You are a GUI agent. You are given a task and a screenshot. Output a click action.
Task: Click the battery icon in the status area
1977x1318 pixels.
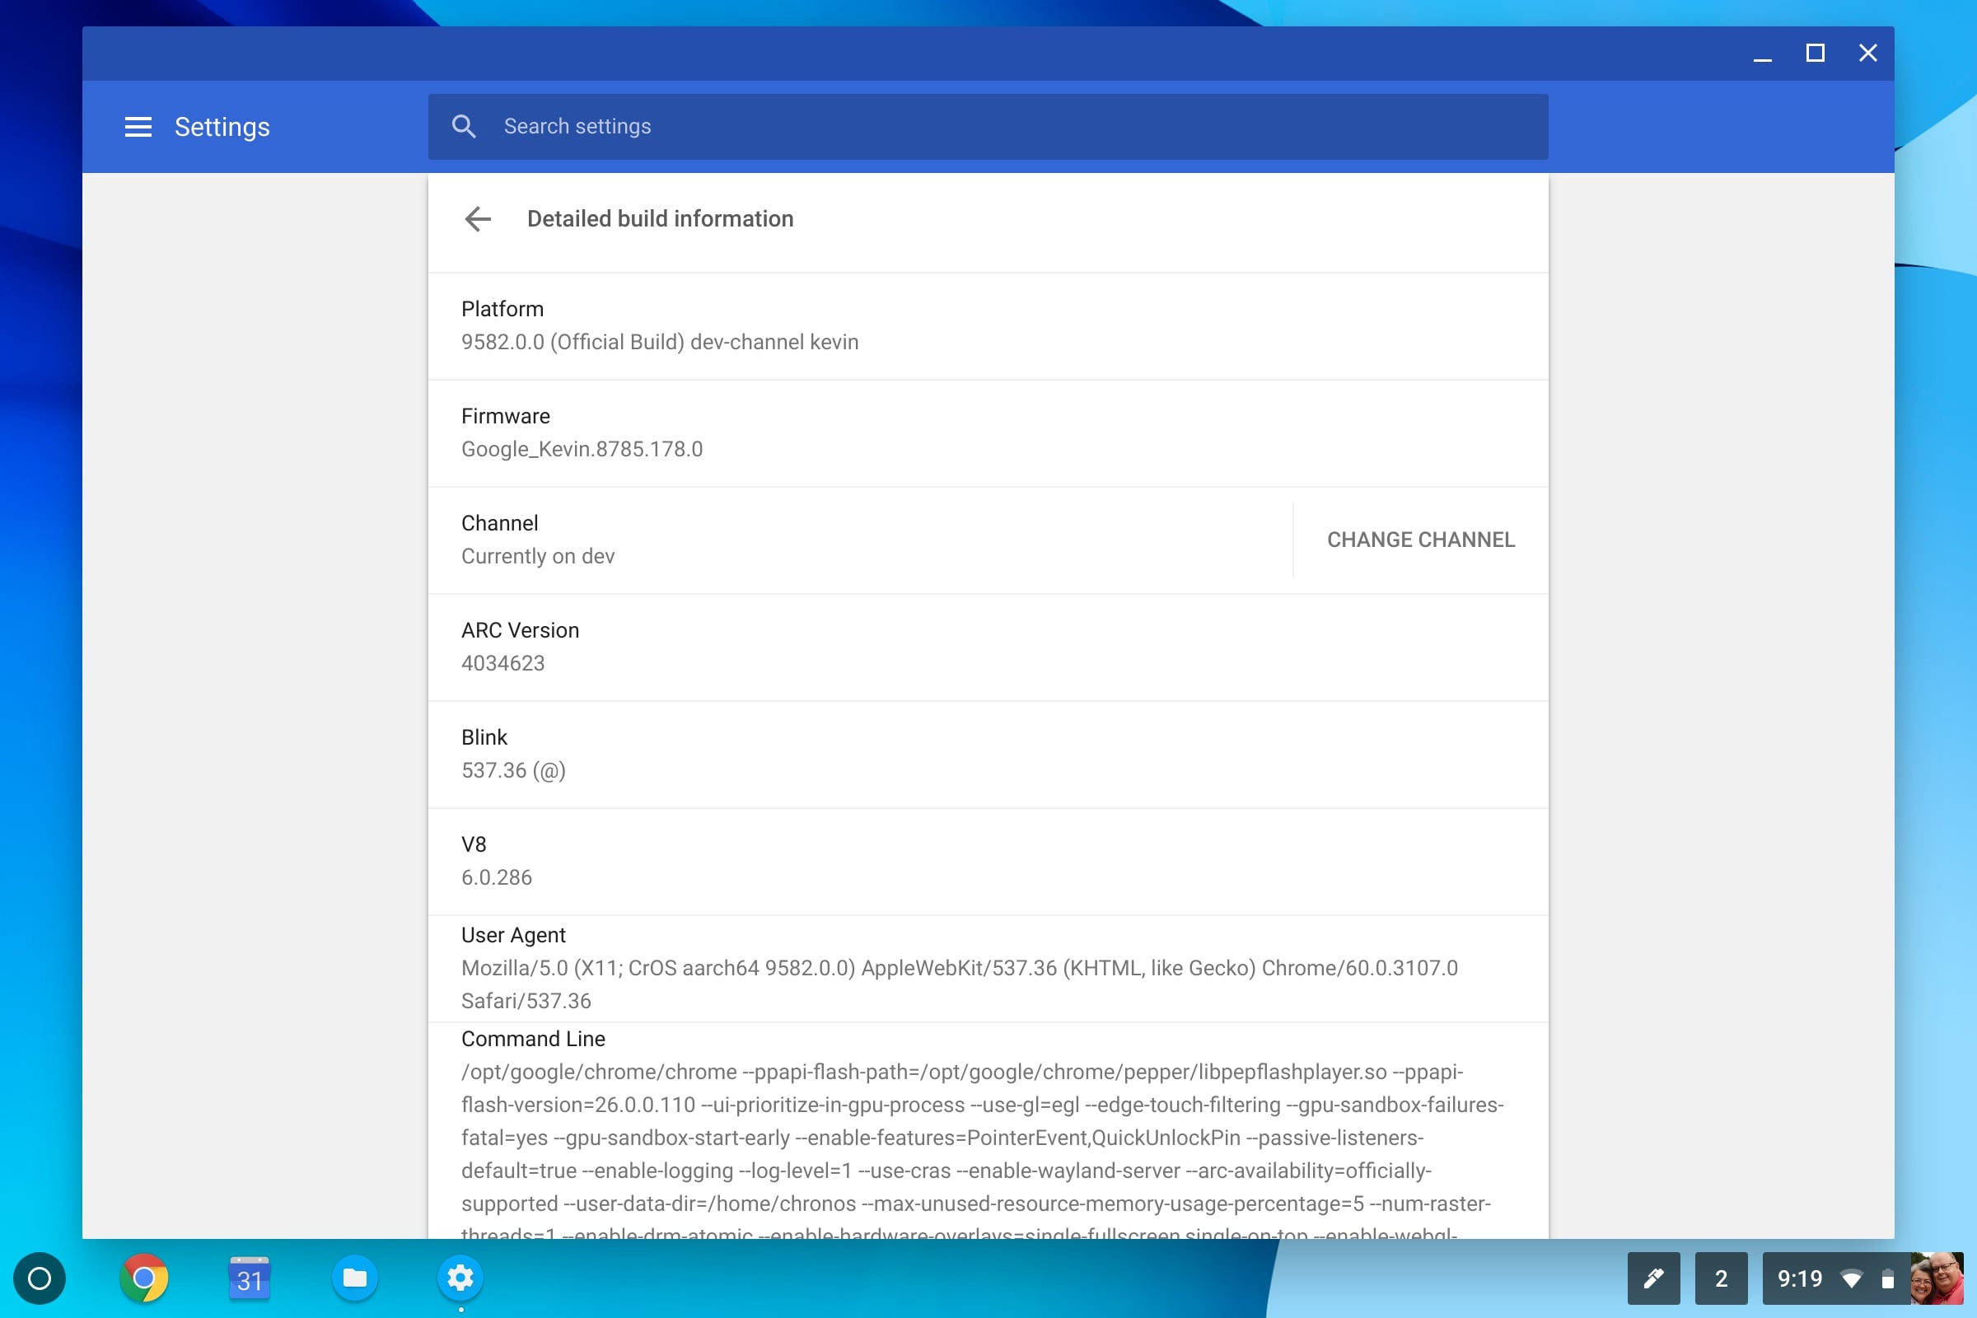(1886, 1278)
